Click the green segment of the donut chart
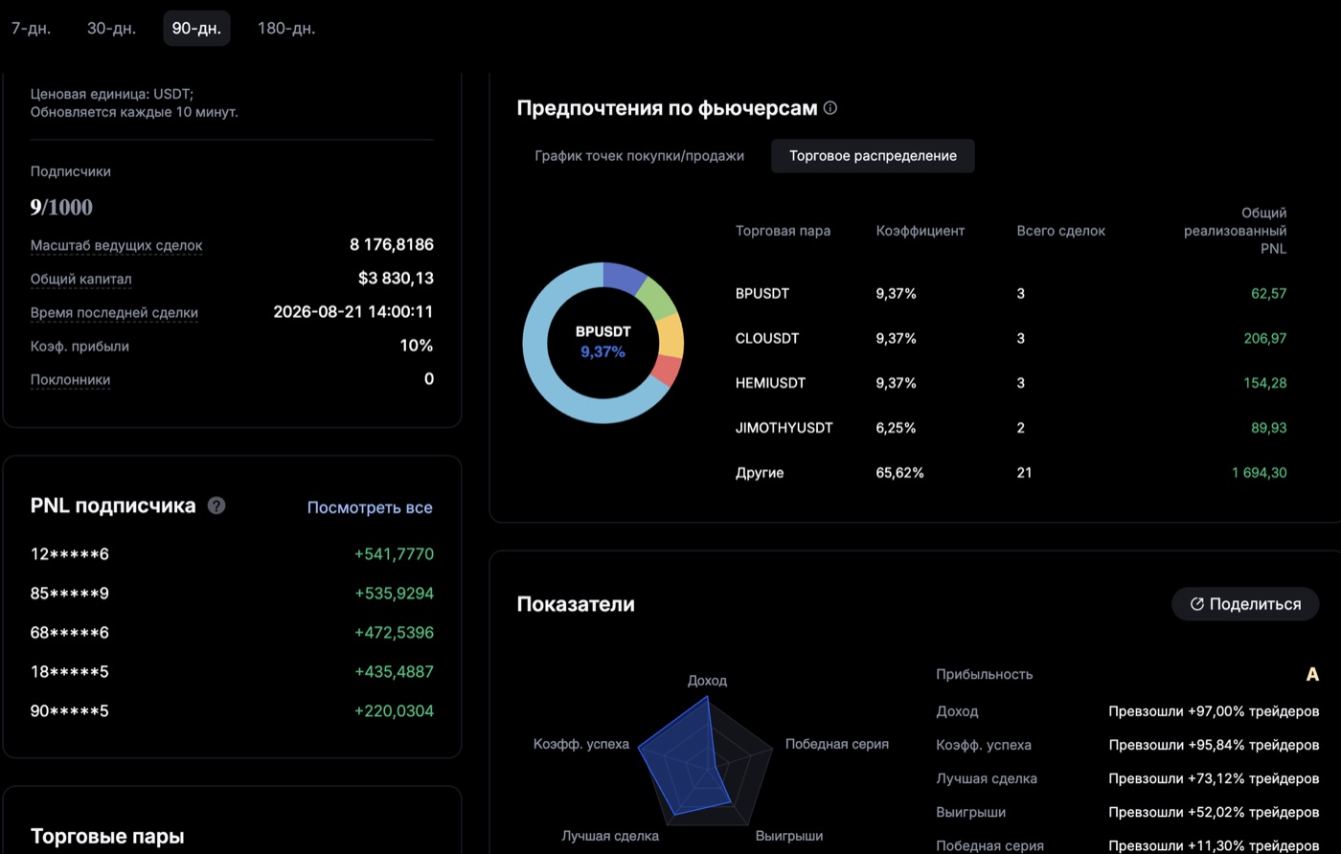1341x854 pixels. (x=659, y=297)
